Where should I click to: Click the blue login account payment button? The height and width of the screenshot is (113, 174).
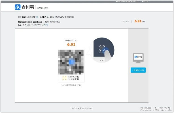click(138, 70)
